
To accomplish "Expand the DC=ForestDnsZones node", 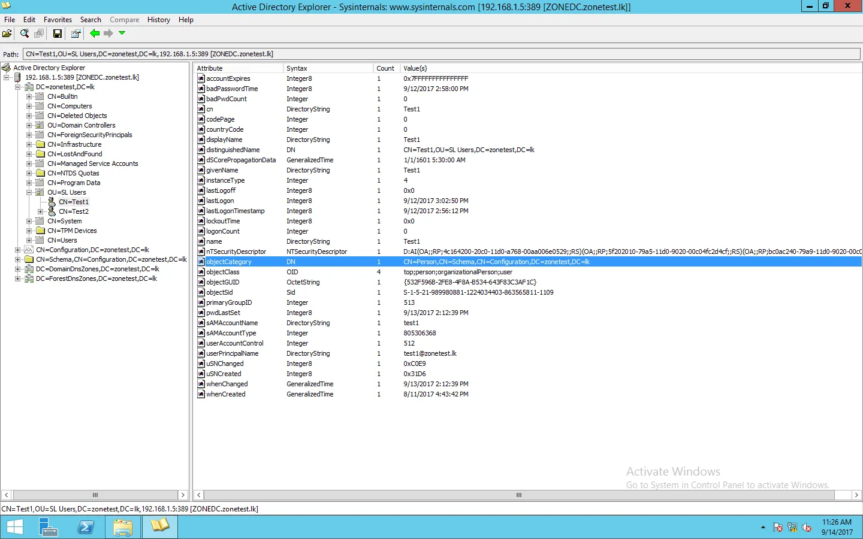I will (x=18, y=278).
